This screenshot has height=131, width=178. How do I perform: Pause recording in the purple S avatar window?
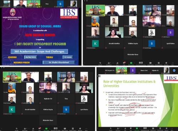(140, 63)
